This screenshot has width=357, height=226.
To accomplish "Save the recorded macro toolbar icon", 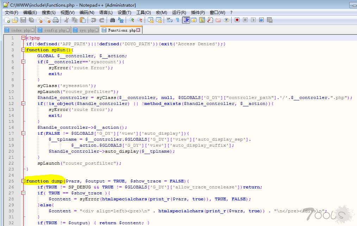I will click(x=270, y=20).
